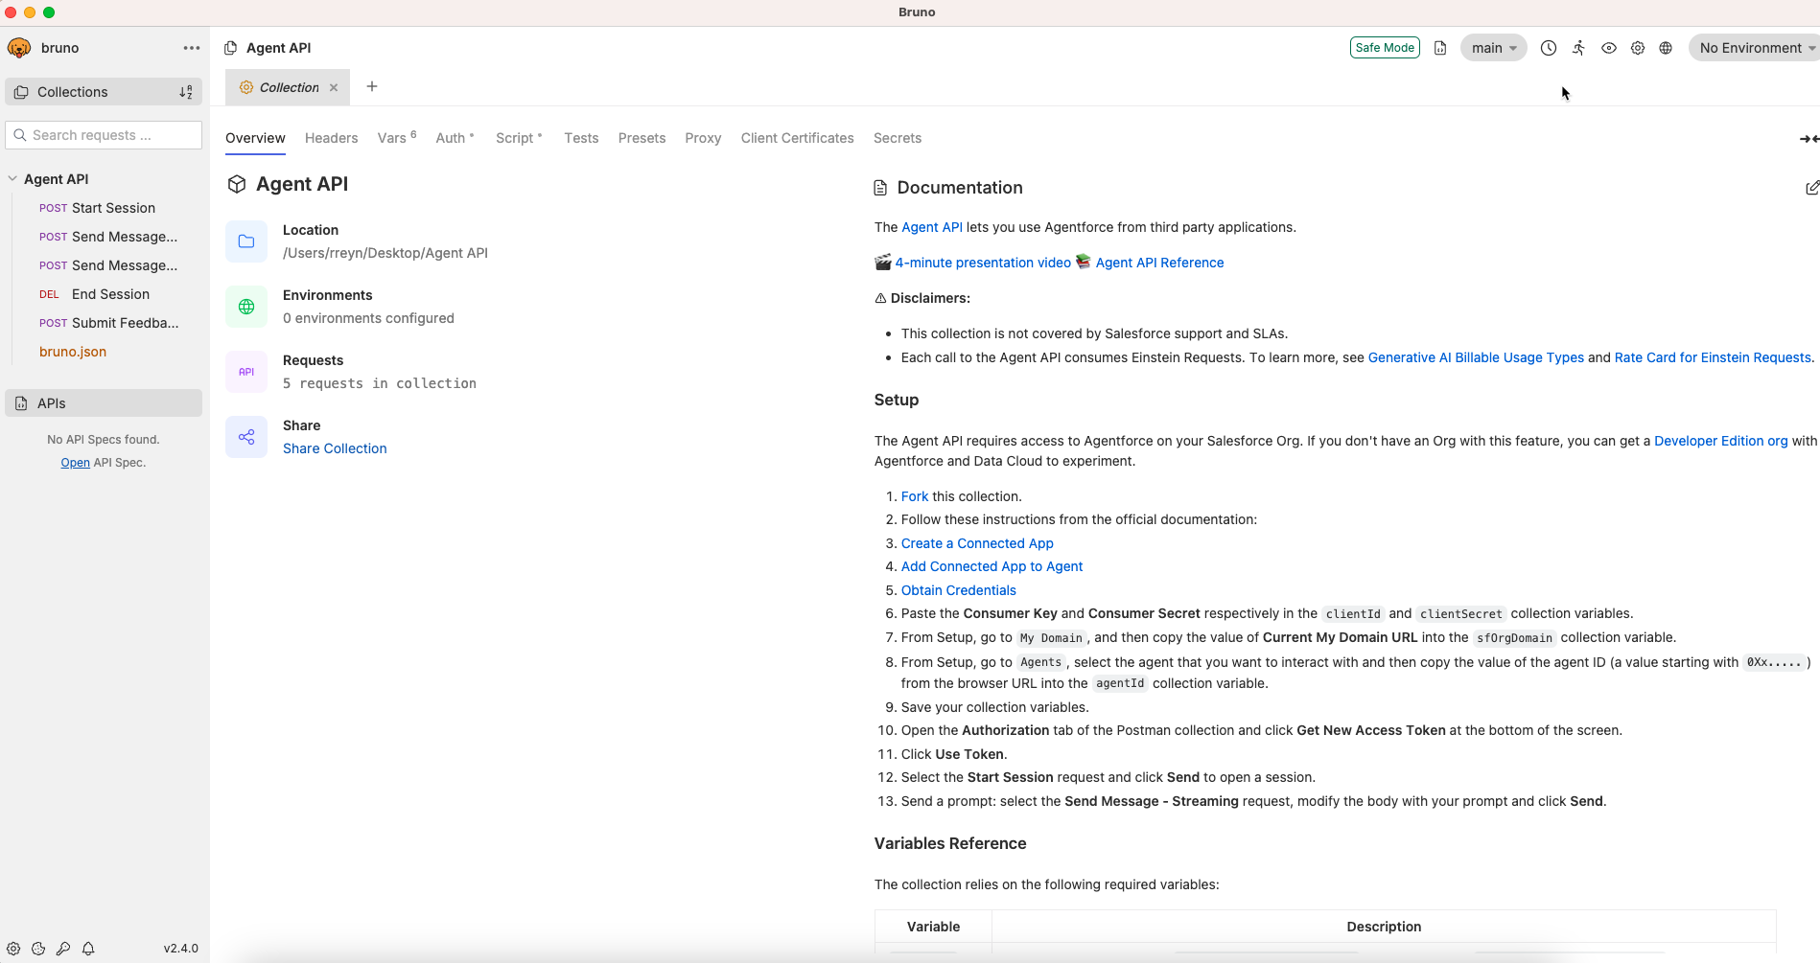Screen dimensions: 1820x963
Task: Open the No Environment dropdown
Action: pos(1756,48)
